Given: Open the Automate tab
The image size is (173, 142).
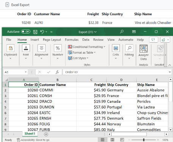Looking at the screenshot, I should click(x=126, y=40).
